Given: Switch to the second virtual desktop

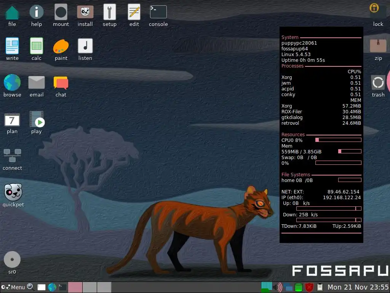Looking at the screenshot, I should pos(90,287).
